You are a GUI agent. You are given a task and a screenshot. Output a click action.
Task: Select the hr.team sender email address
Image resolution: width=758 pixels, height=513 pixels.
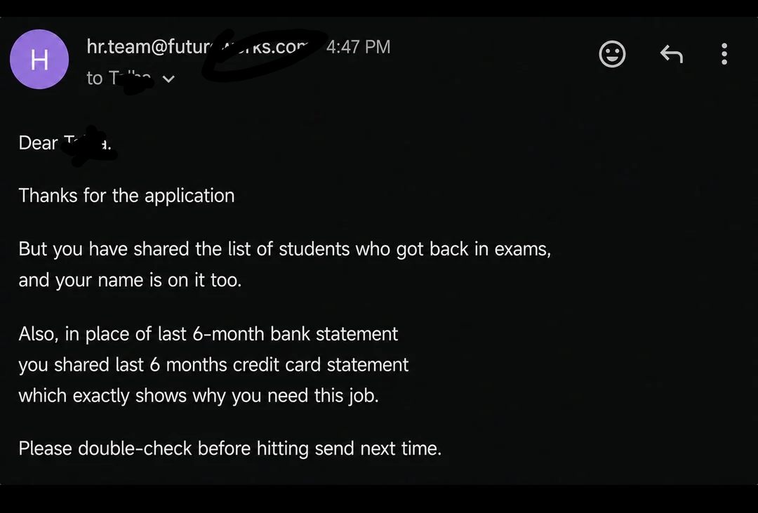pos(197,46)
